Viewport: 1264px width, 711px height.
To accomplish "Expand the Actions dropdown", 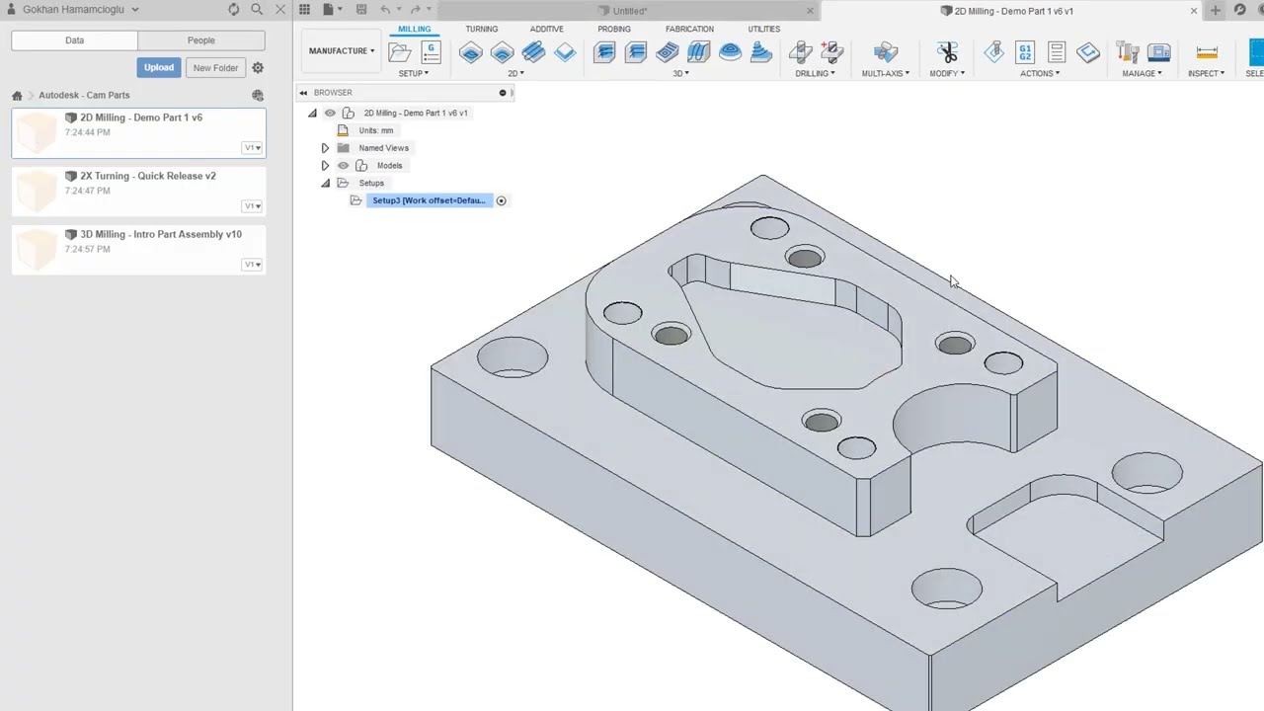I will 1040,74.
